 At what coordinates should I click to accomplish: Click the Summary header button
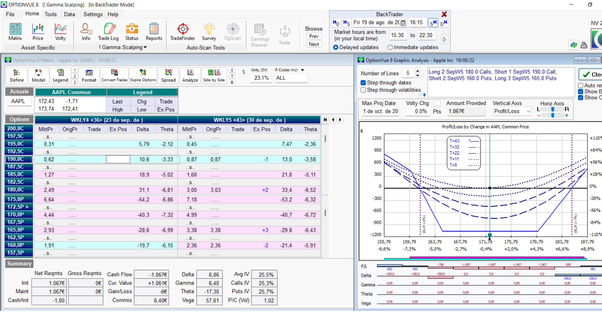[19, 264]
